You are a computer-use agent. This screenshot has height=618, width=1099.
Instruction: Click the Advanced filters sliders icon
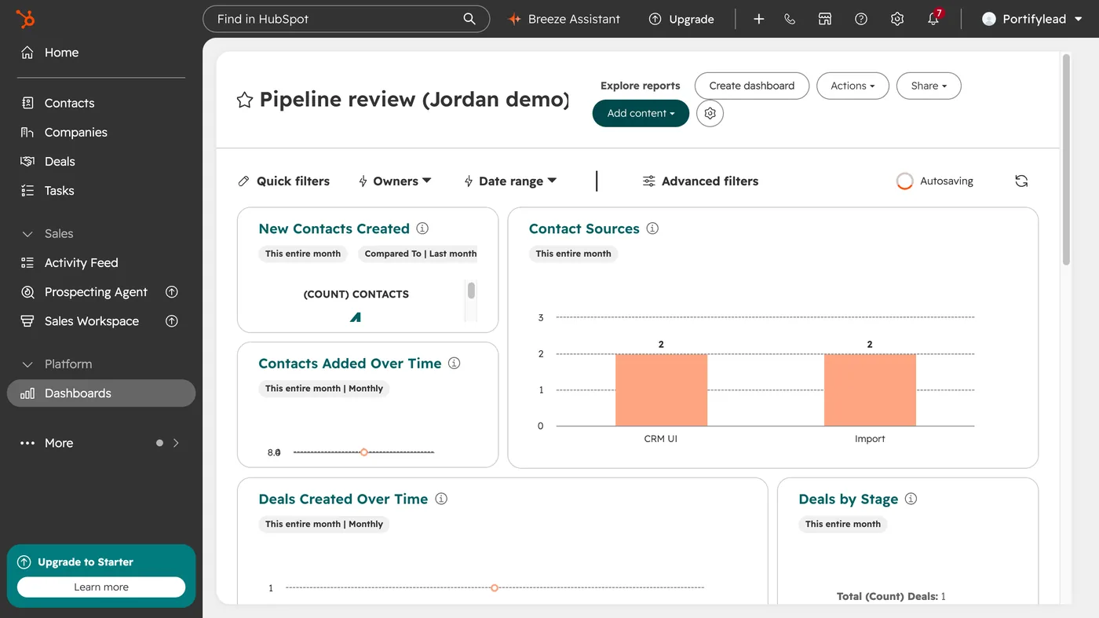click(x=648, y=181)
